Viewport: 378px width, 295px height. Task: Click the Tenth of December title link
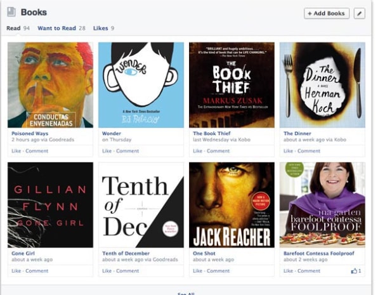click(126, 253)
